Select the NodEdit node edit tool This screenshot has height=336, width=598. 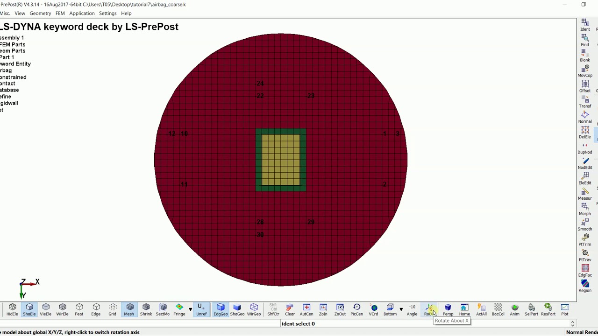tap(585, 164)
